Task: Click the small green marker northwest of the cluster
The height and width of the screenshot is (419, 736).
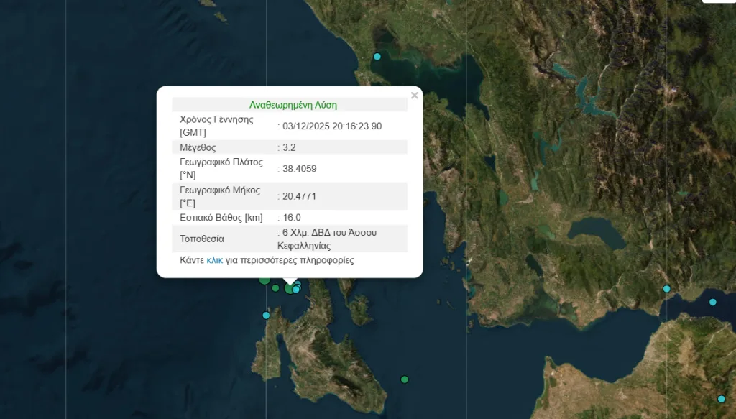Action: click(x=264, y=280)
